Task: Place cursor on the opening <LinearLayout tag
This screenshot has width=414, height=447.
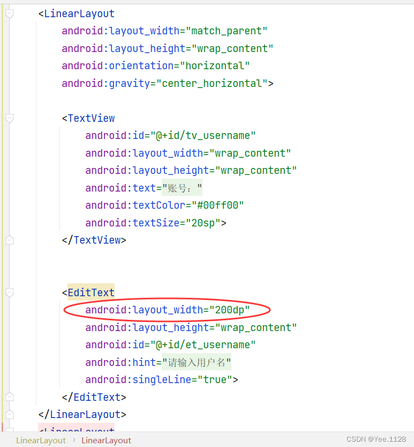Action: click(77, 14)
